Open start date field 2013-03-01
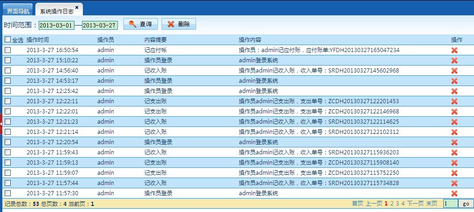The width and height of the screenshot is (474, 212). click(x=56, y=25)
